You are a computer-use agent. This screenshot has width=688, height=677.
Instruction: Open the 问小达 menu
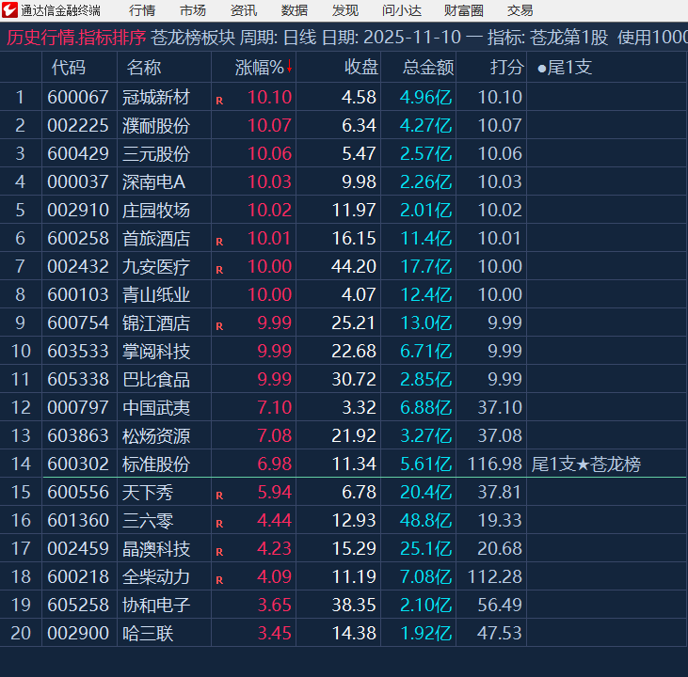pos(402,10)
